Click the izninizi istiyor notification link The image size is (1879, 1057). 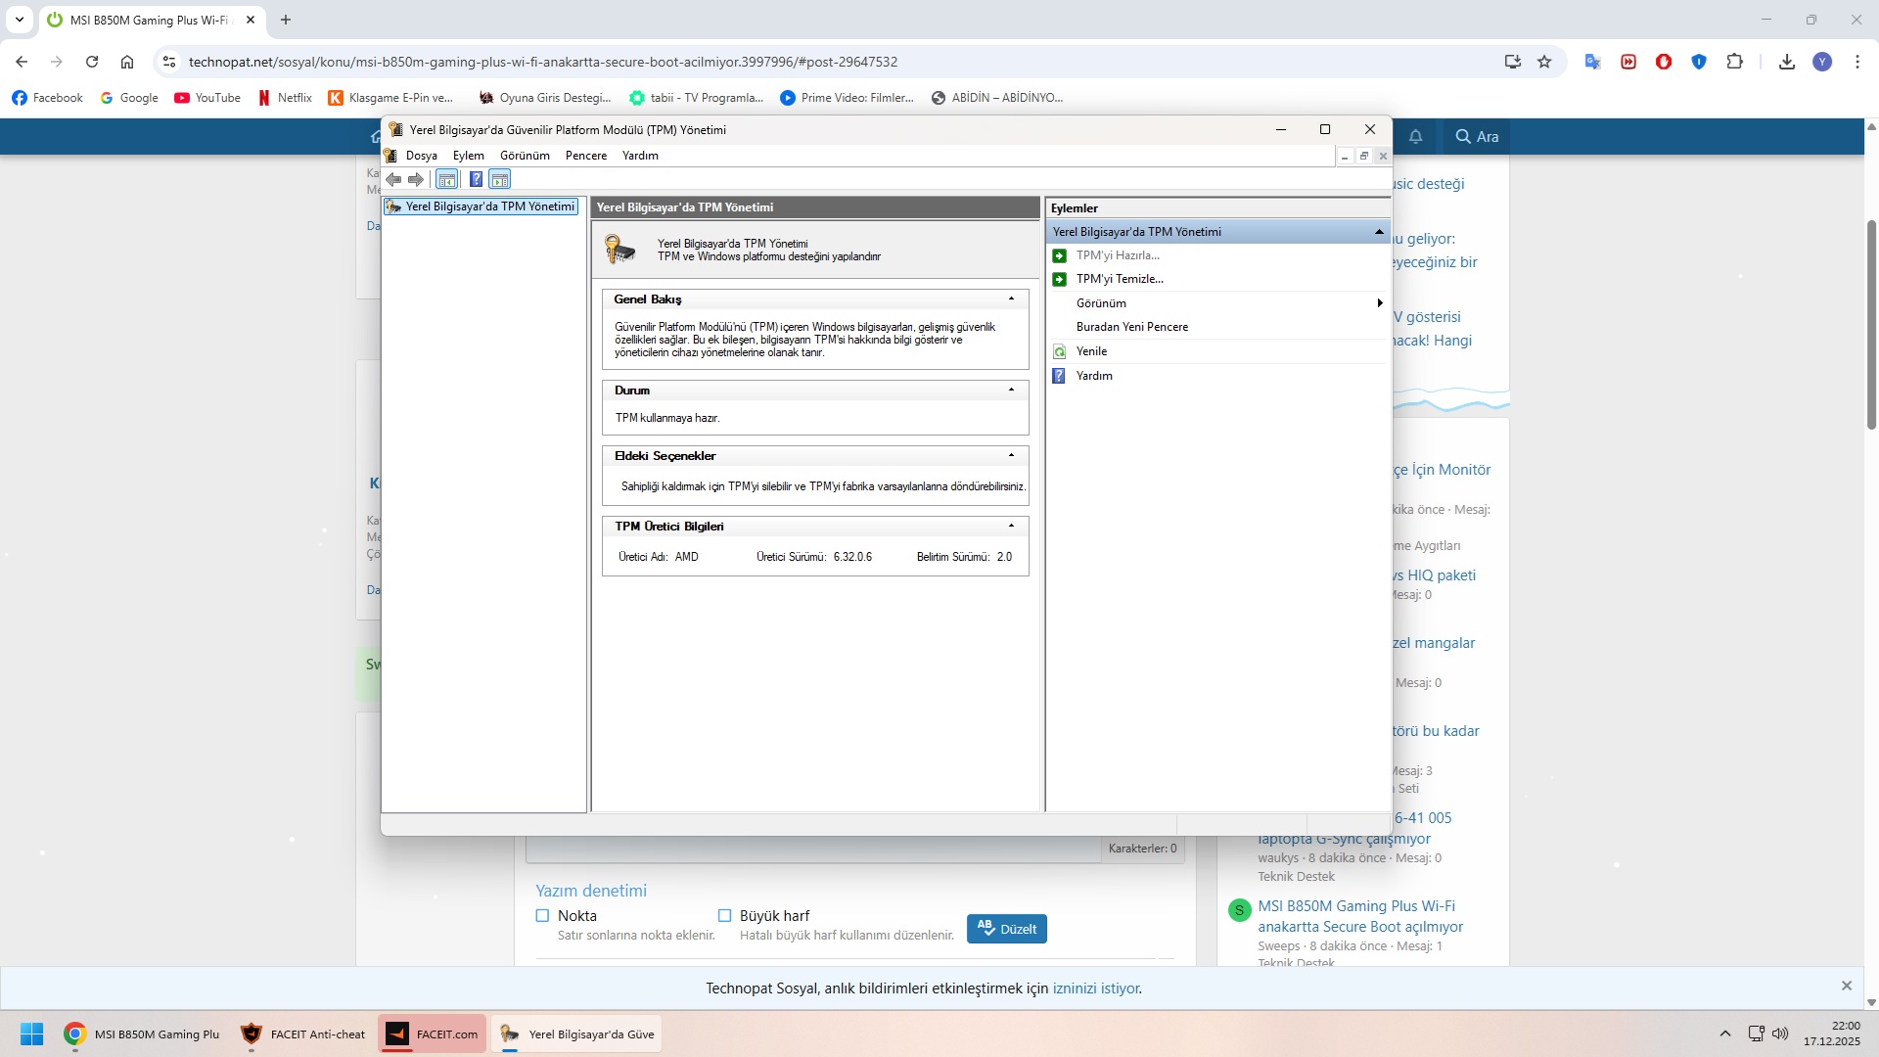[1096, 988]
